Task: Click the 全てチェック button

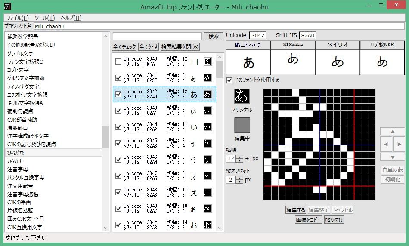Action: tap(124, 46)
